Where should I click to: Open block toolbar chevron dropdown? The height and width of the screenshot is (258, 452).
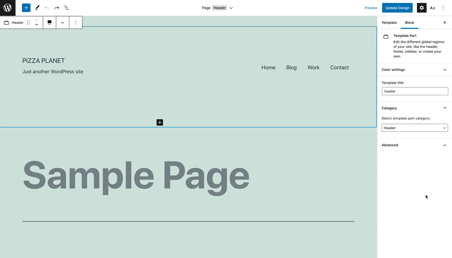coord(63,23)
